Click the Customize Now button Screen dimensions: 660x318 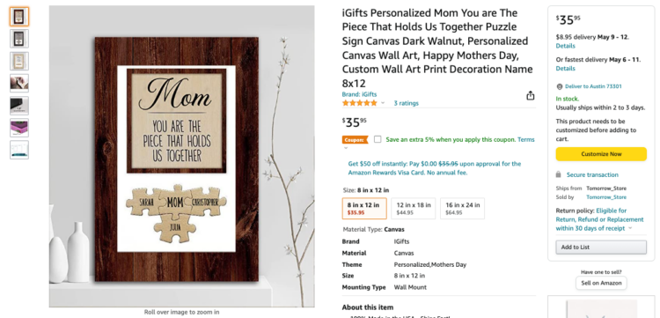601,154
